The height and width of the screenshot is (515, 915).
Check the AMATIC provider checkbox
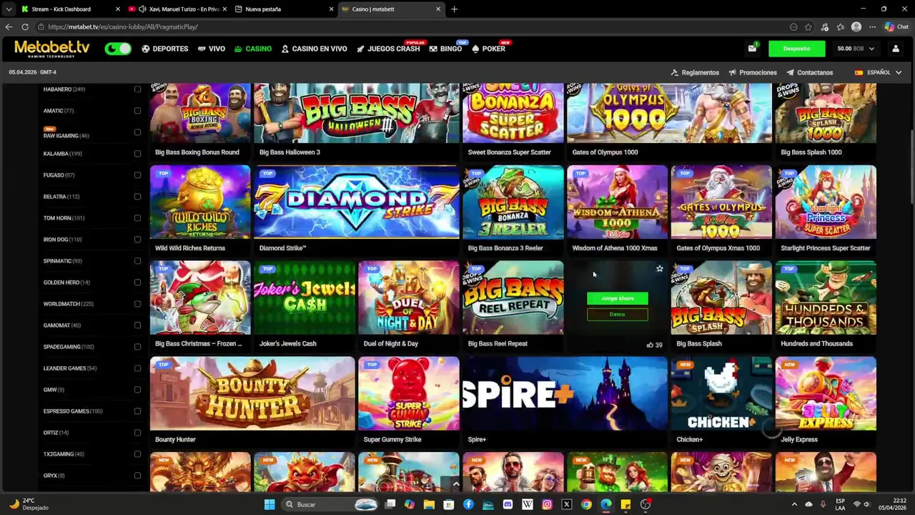point(137,111)
